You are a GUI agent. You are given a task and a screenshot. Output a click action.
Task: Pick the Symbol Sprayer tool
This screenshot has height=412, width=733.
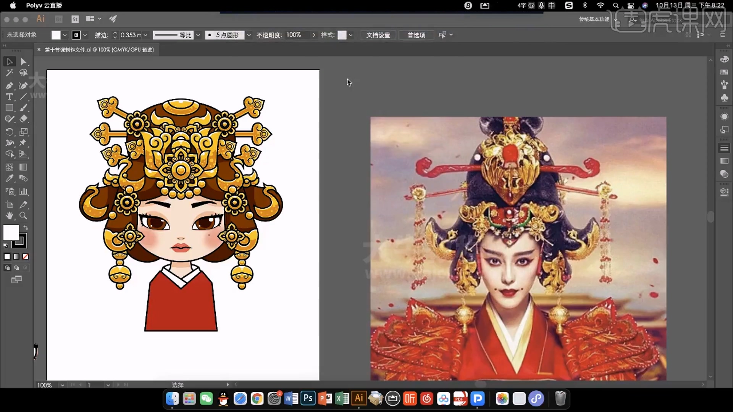click(x=10, y=191)
